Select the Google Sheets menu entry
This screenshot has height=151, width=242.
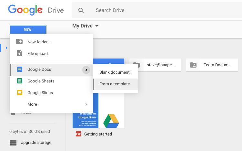click(x=41, y=81)
